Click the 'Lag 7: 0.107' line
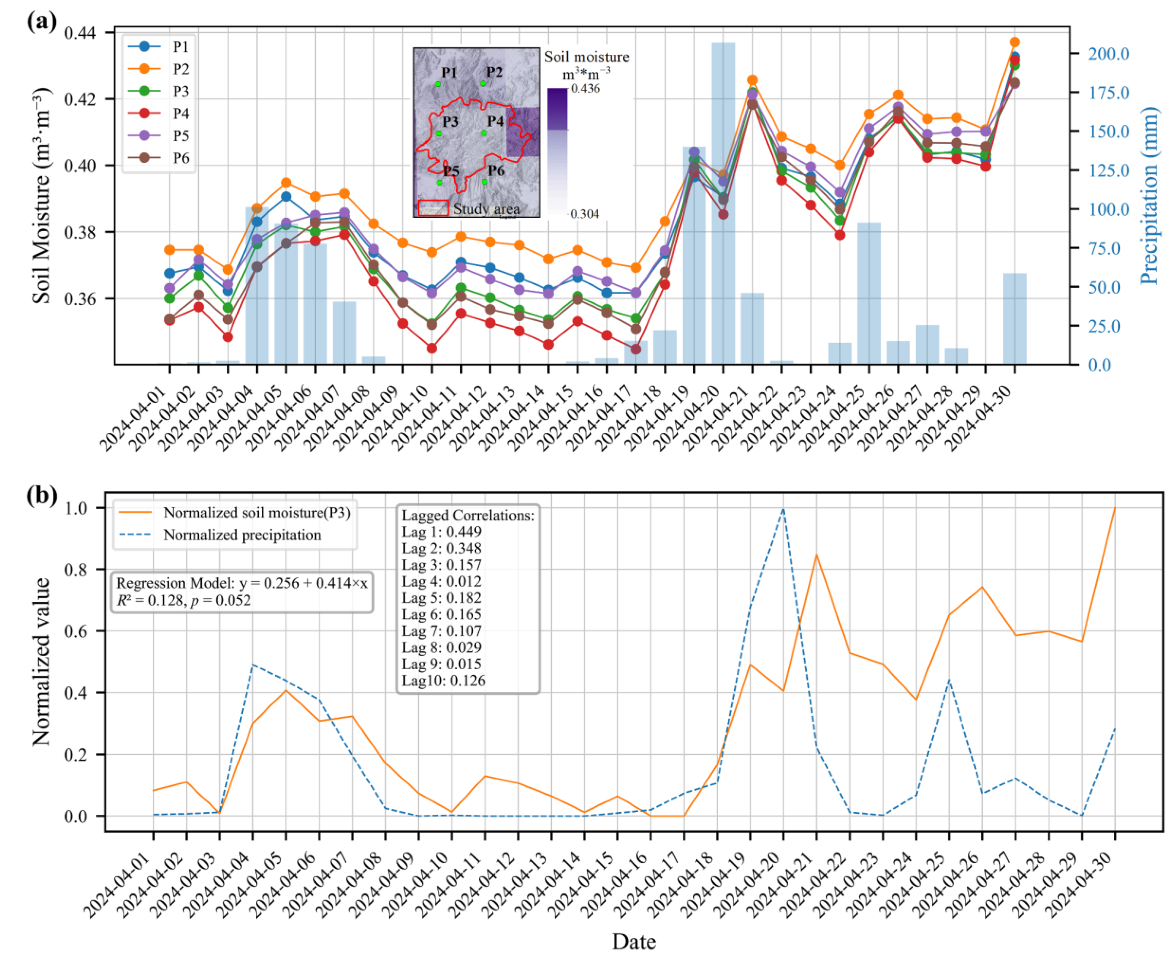The width and height of the screenshot is (1173, 965). [442, 631]
